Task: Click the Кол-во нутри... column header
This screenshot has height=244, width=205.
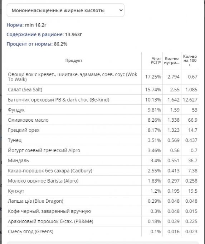Action: (x=172, y=60)
